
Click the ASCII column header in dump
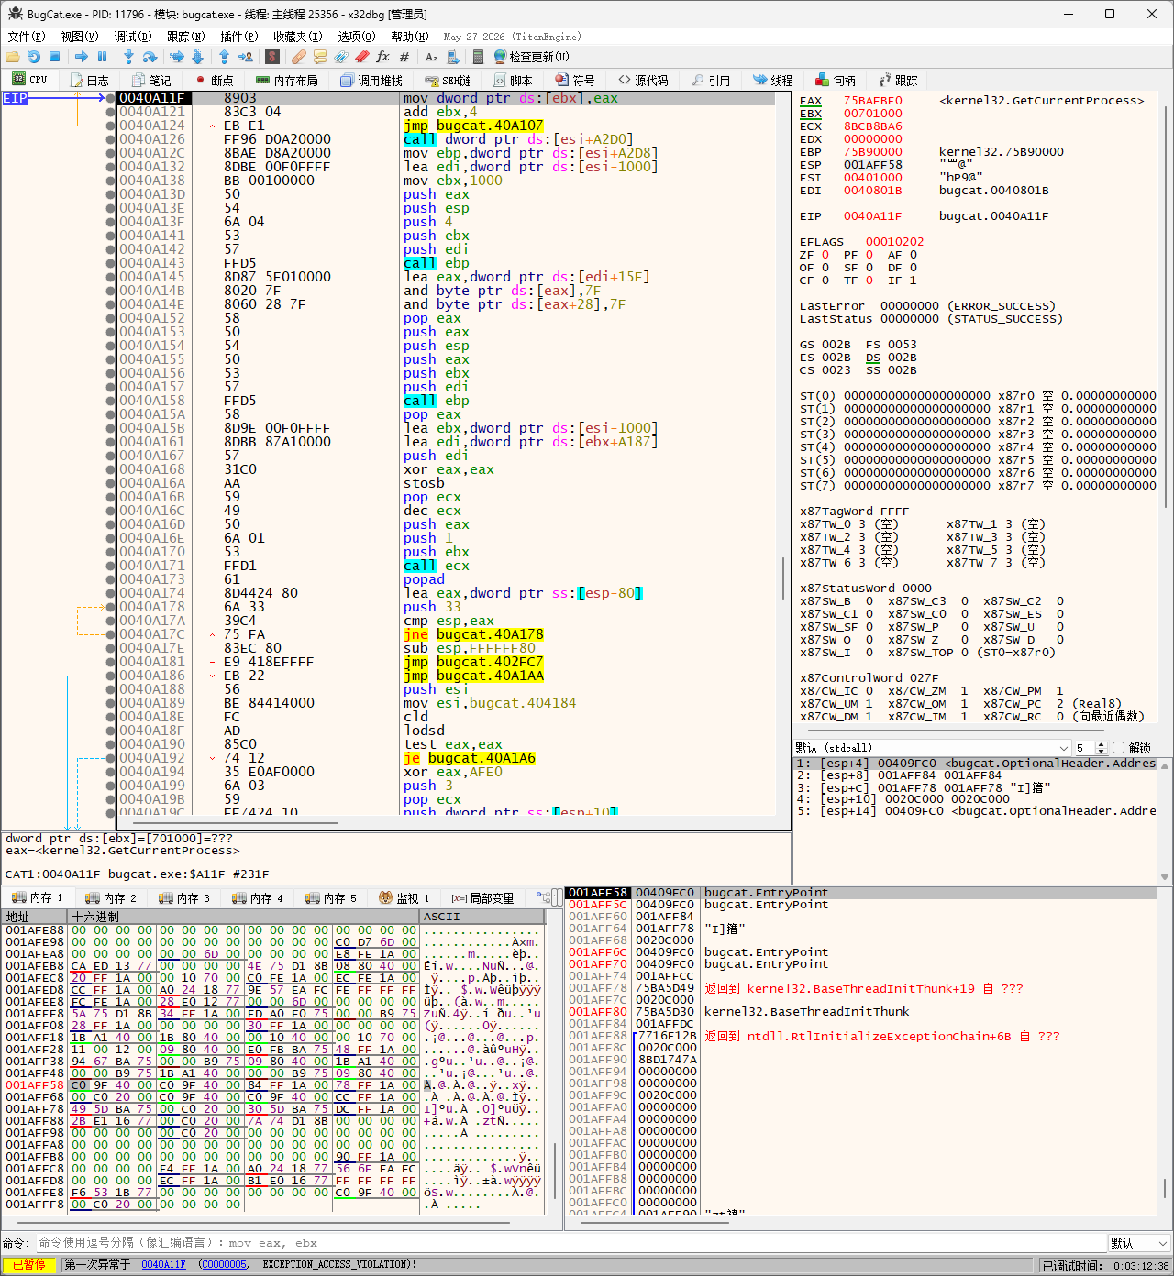tap(482, 917)
